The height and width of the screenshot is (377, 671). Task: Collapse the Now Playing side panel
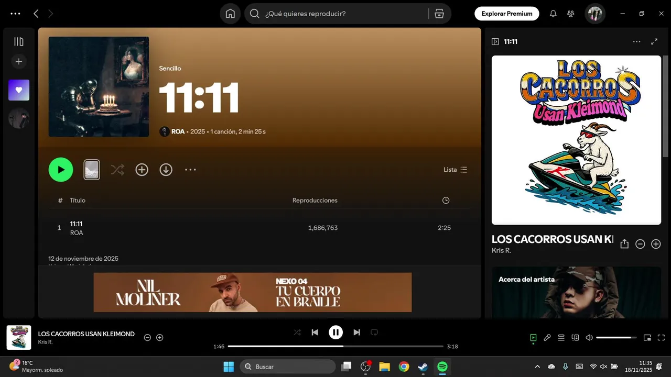coord(495,41)
